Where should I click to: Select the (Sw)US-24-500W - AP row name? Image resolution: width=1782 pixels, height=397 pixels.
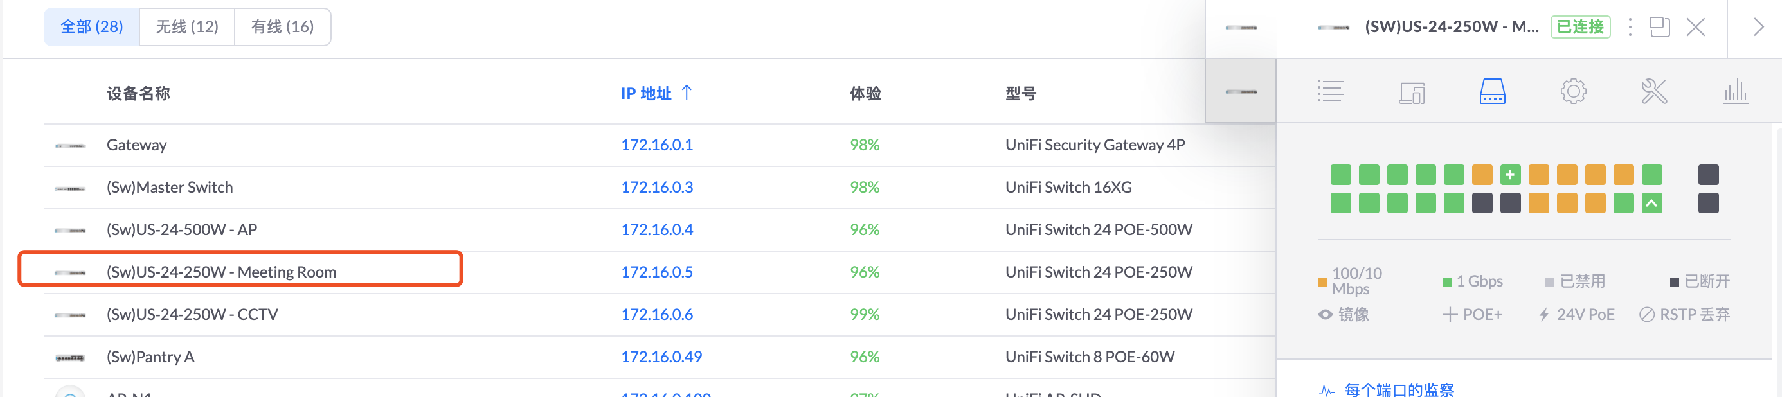[x=182, y=229]
